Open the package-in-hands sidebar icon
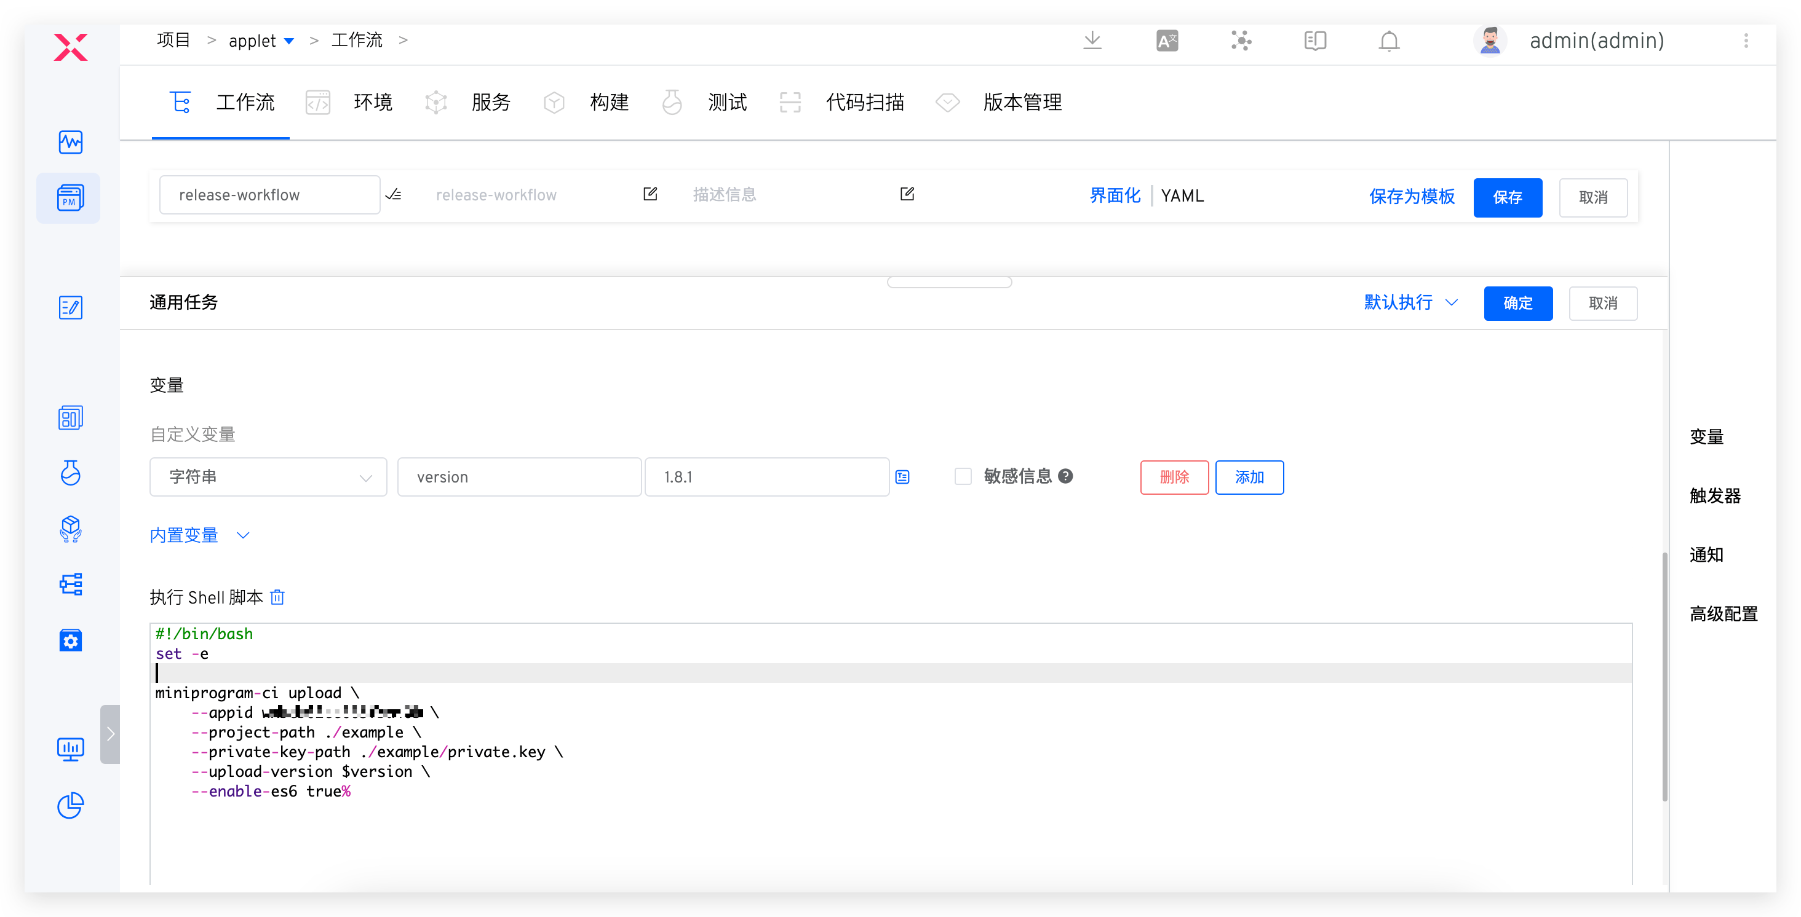Screen dimensions: 1801x917 click(x=71, y=529)
